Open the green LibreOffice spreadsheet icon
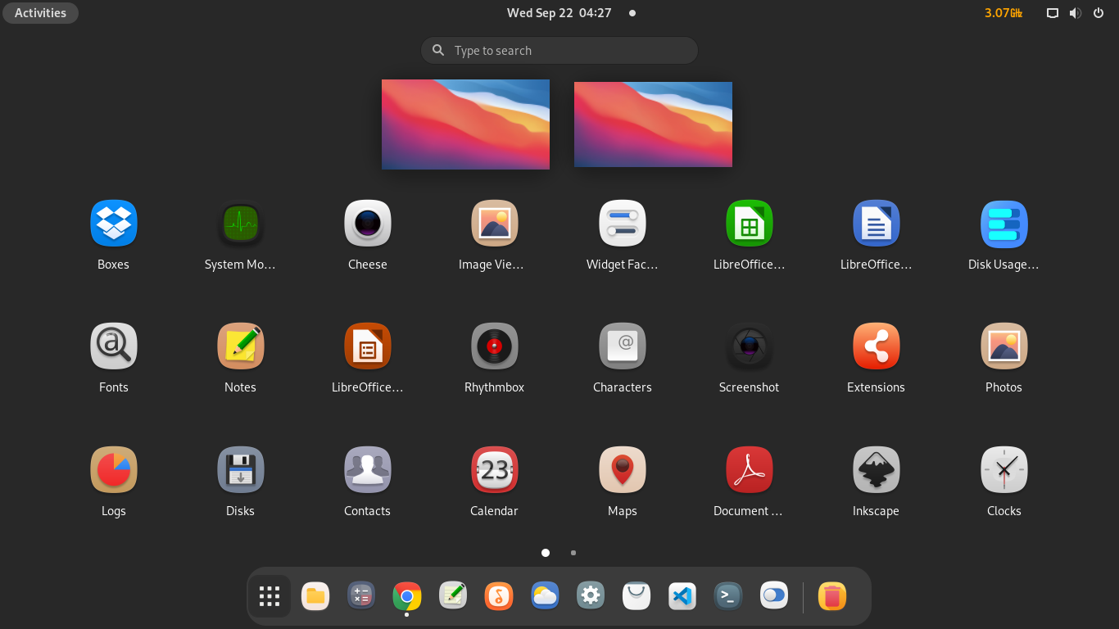Image resolution: width=1119 pixels, height=629 pixels. [x=749, y=224]
